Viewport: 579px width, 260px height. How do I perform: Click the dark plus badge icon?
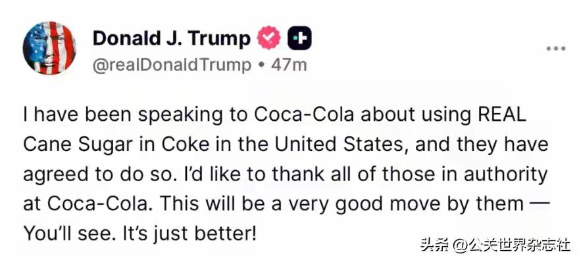coord(299,38)
